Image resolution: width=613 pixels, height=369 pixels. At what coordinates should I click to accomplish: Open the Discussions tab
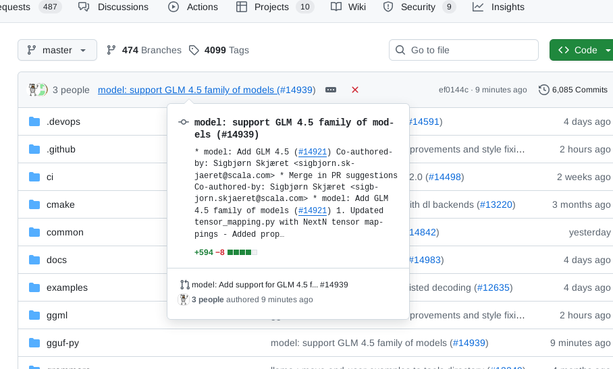point(113,7)
